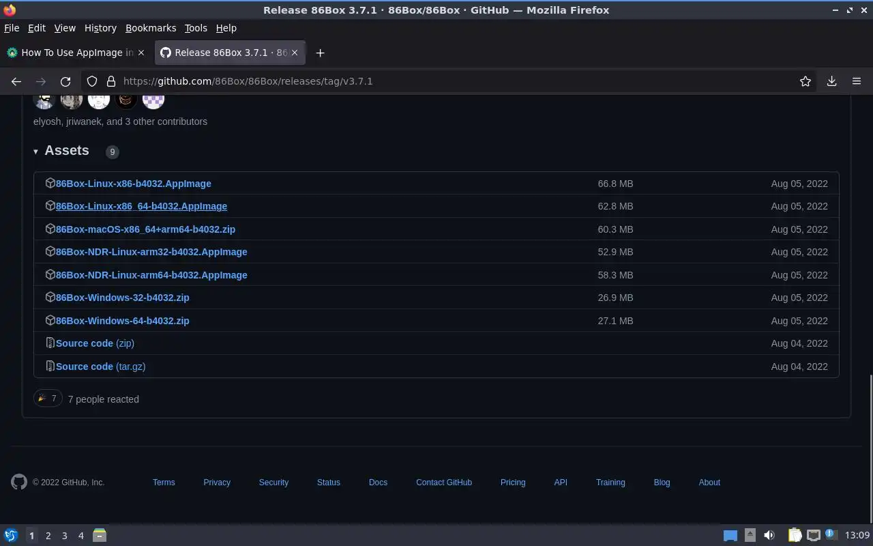Screen dimensions: 873x546
Task: Click package icon beside Linux-x86 AppImage
Action: (x=50, y=183)
